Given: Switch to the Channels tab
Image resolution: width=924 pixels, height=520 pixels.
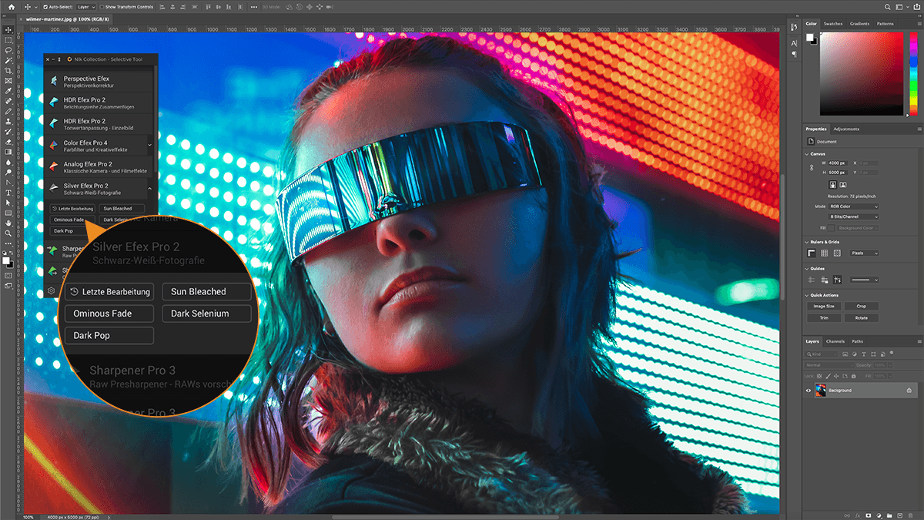Looking at the screenshot, I should pos(835,341).
